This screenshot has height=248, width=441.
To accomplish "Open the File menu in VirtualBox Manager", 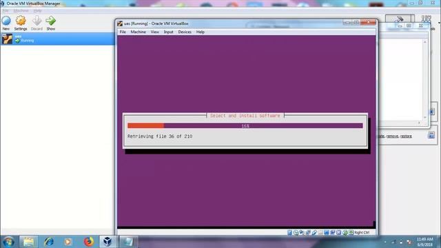I will coord(6,11).
